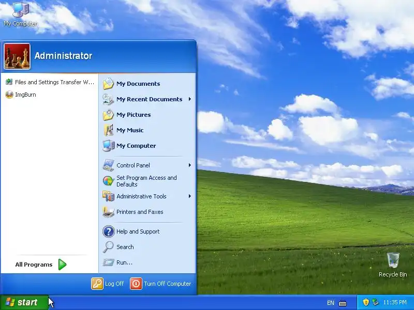414x310 pixels.
Task: Open Control Panel entry
Action: coord(147,165)
